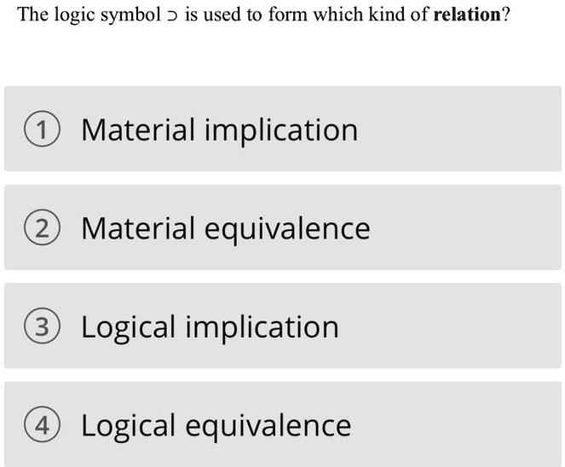Screen dimensions: 565x467
Task: Choose the Material implication answer text
Action: (220, 130)
